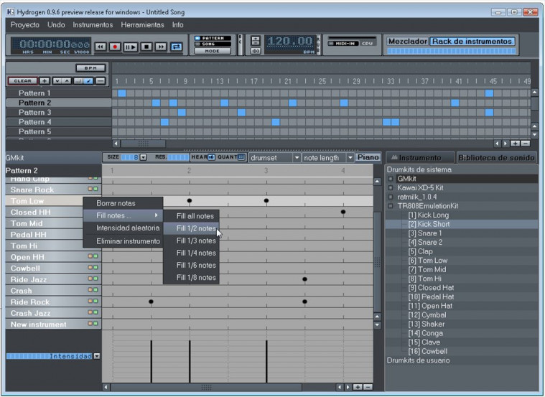
Task: Click the minus icon beside draw mode
Action: pos(101,81)
